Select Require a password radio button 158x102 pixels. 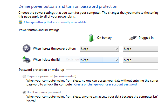[x=24, y=76]
